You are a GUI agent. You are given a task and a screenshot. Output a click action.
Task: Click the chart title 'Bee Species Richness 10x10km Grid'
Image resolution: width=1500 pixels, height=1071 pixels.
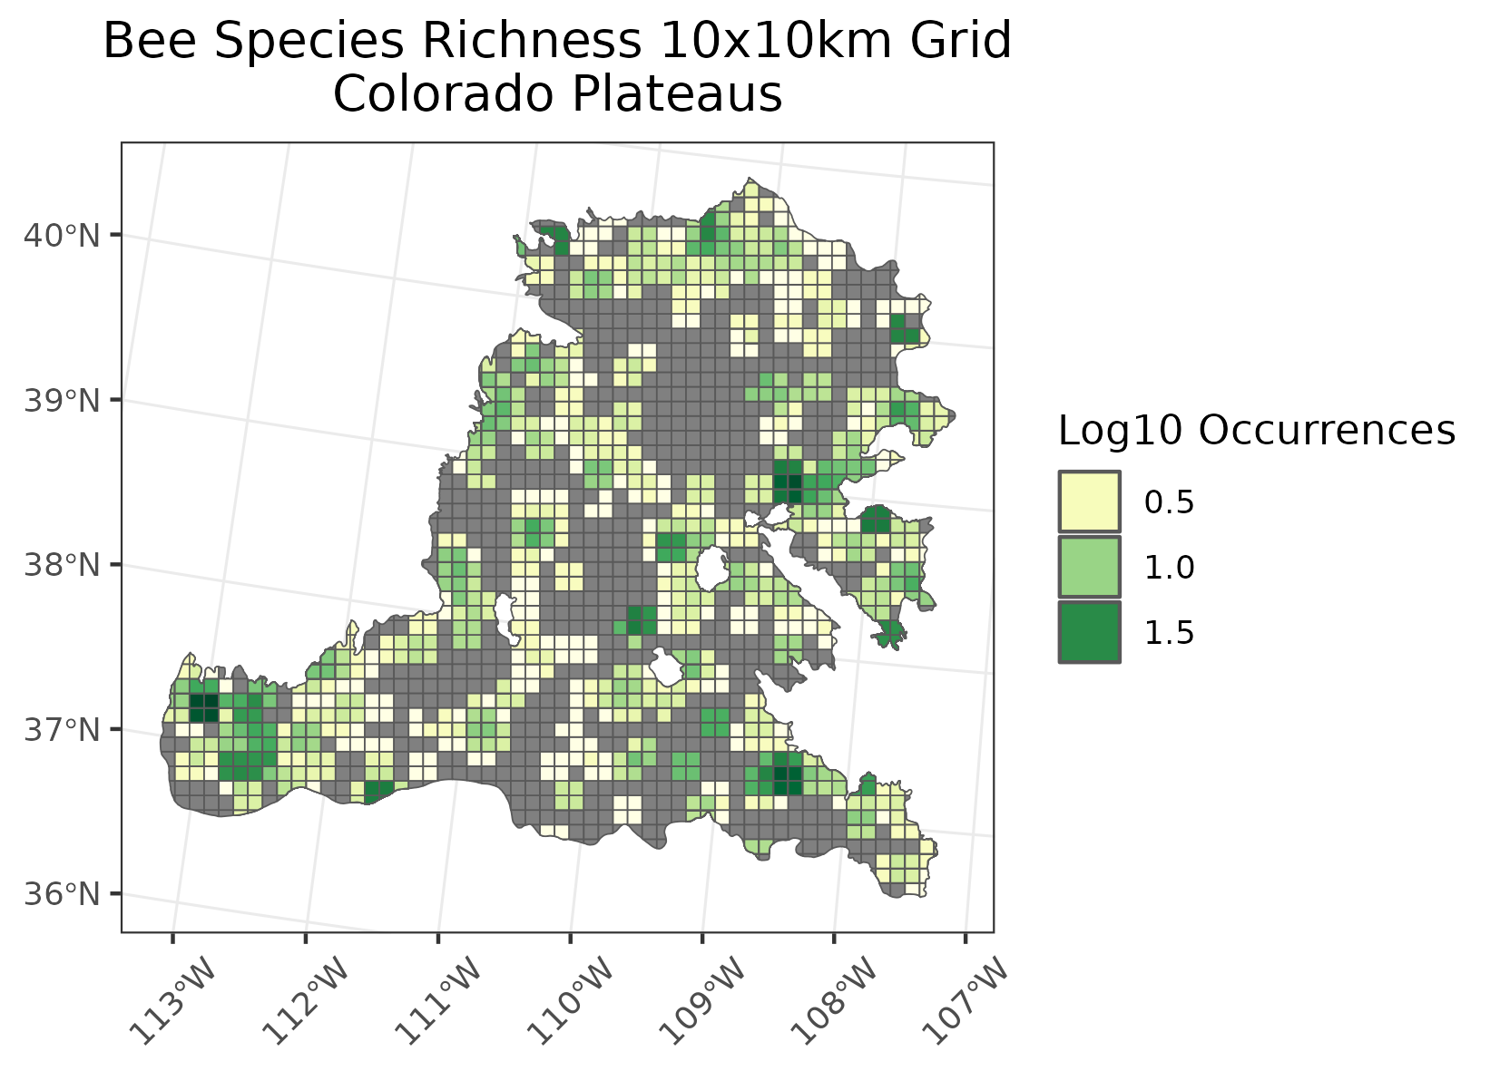[x=557, y=42]
